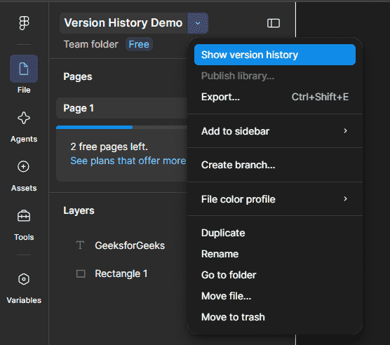Viewport: 390px width, 345px height.
Task: Open the Agents sparkle icon
Action: [x=24, y=118]
